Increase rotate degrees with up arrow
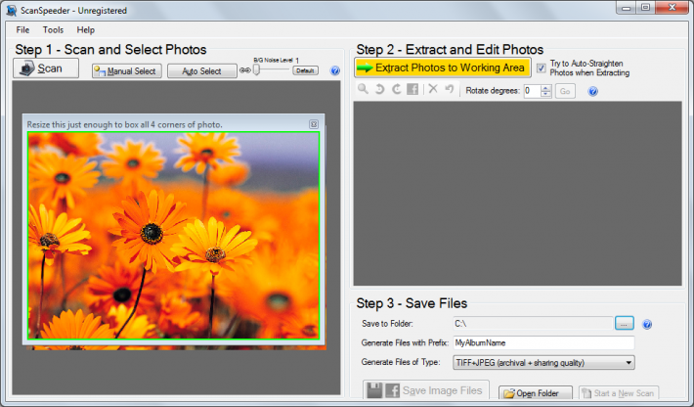 (x=545, y=88)
